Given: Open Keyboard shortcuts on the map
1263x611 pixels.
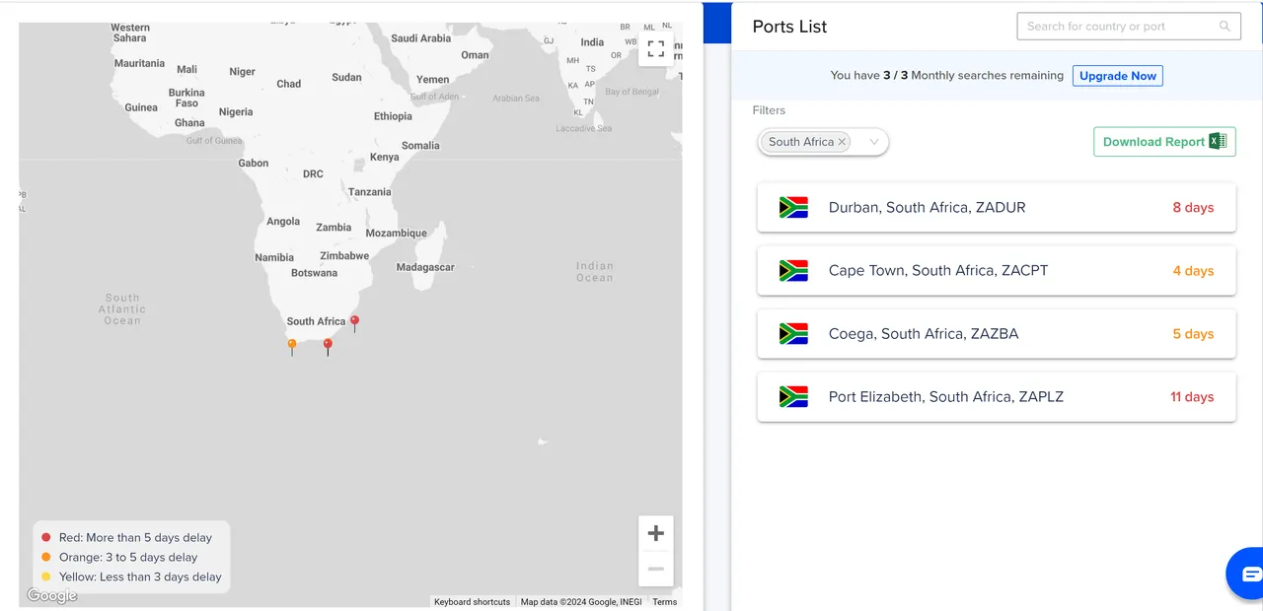Looking at the screenshot, I should click(x=472, y=602).
